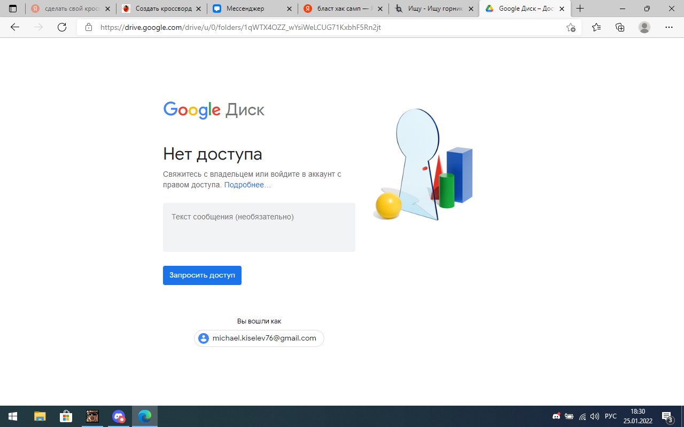
Task: Click the Запросить доступ button
Action: coord(202,275)
